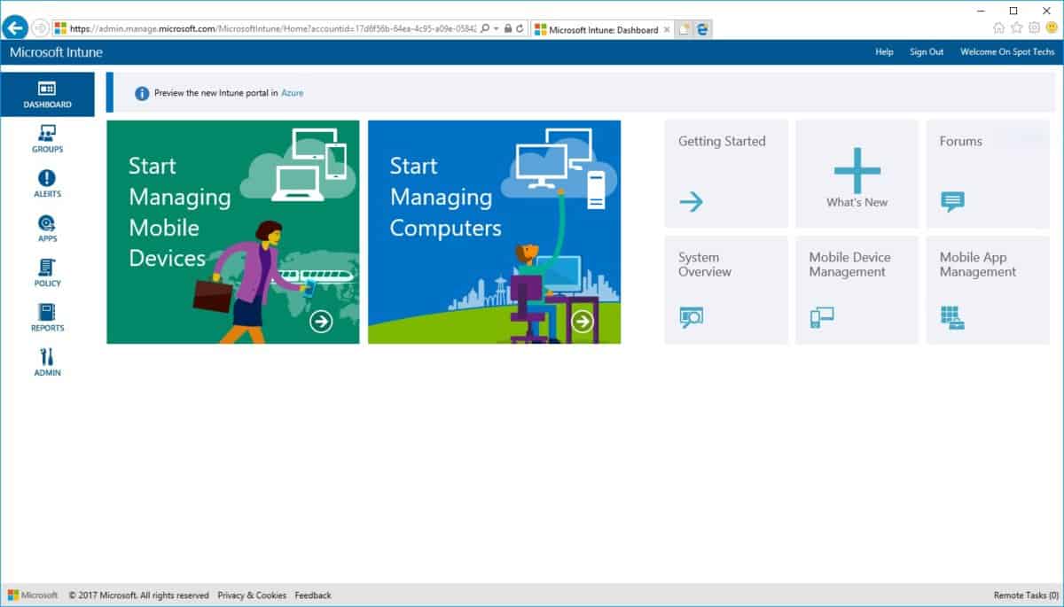Click the info icon beside Preview notice
This screenshot has height=607, width=1064.
(142, 93)
